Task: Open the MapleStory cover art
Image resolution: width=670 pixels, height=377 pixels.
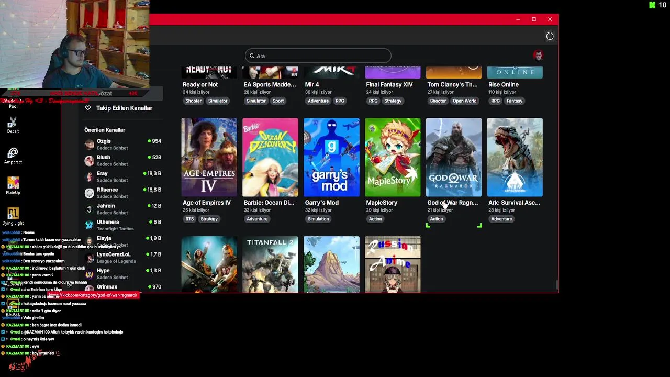Action: coord(393,157)
